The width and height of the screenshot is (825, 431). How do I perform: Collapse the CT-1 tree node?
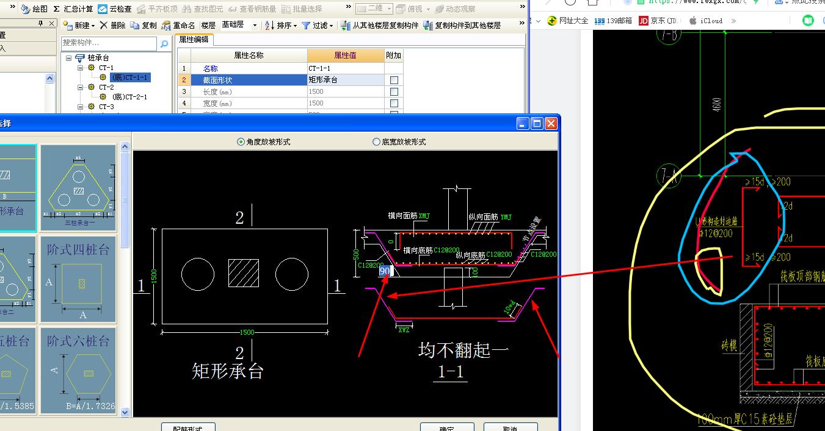click(x=81, y=68)
